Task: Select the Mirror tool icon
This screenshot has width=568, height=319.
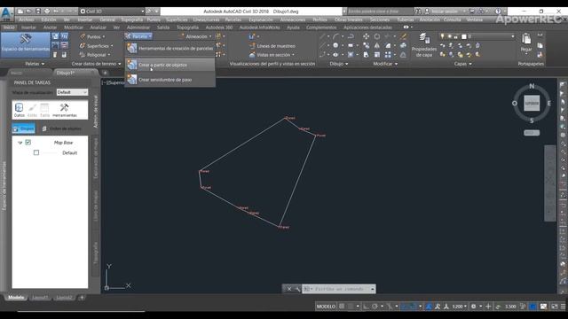Action: coord(377,45)
